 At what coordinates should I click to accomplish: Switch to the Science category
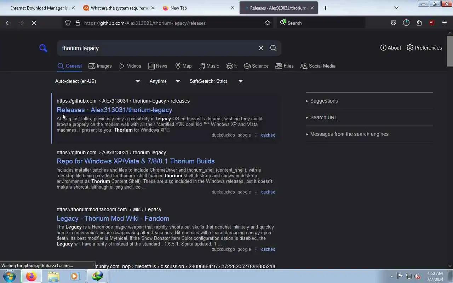click(256, 66)
